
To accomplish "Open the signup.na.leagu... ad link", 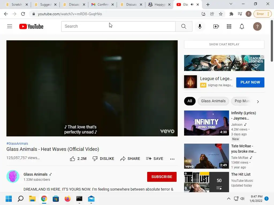I will 220,85.
